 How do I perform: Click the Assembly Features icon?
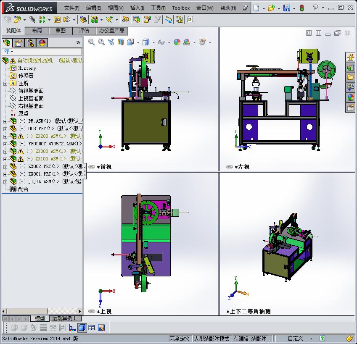click(94, 20)
